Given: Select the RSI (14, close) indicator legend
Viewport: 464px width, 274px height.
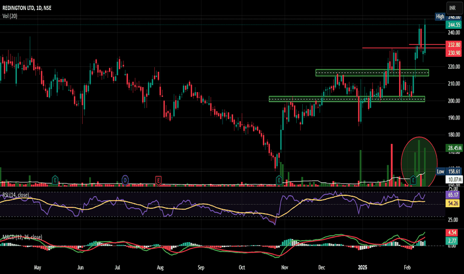Looking at the screenshot, I should click(16, 195).
